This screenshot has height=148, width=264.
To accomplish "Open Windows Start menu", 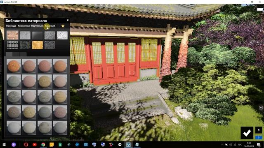I will 4,145.
